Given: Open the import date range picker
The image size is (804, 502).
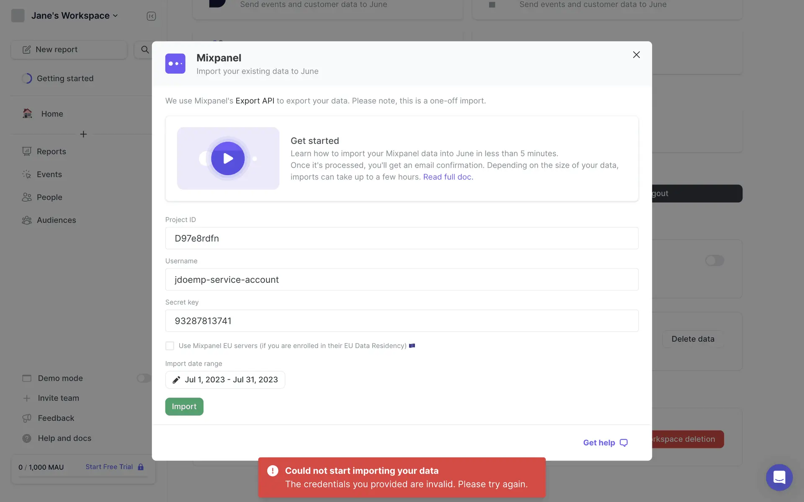Looking at the screenshot, I should tap(231, 380).
